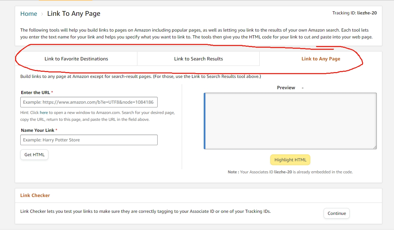Click the Highlight HTML button
Image resolution: width=394 pixels, height=231 pixels.
tap(290, 160)
